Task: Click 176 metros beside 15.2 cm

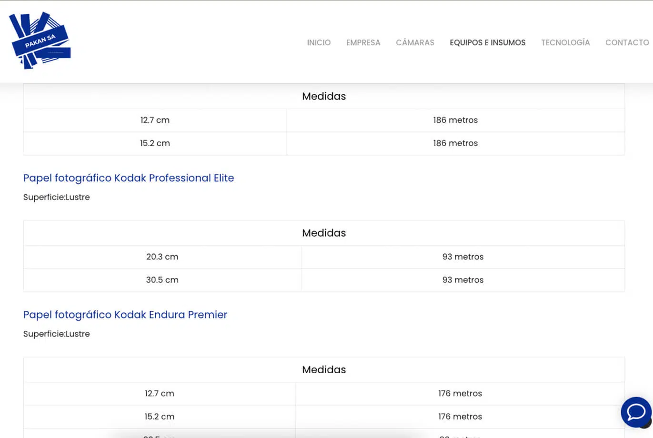Action: tap(460, 417)
